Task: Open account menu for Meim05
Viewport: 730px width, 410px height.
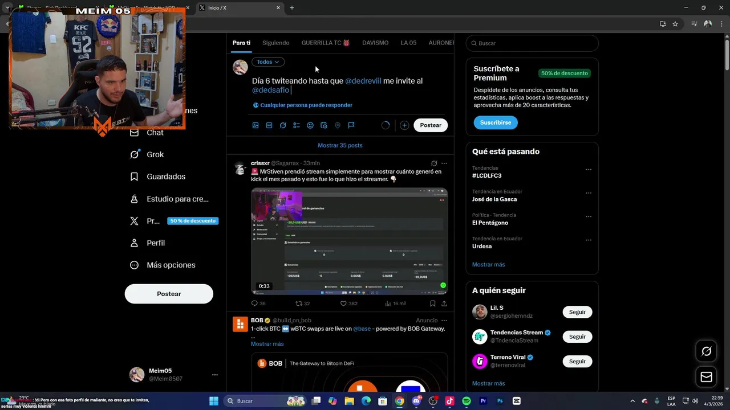Action: pyautogui.click(x=214, y=375)
